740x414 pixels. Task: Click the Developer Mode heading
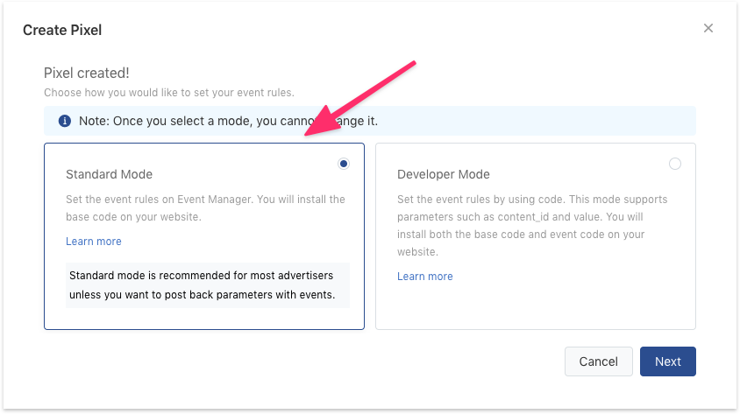[x=443, y=174]
